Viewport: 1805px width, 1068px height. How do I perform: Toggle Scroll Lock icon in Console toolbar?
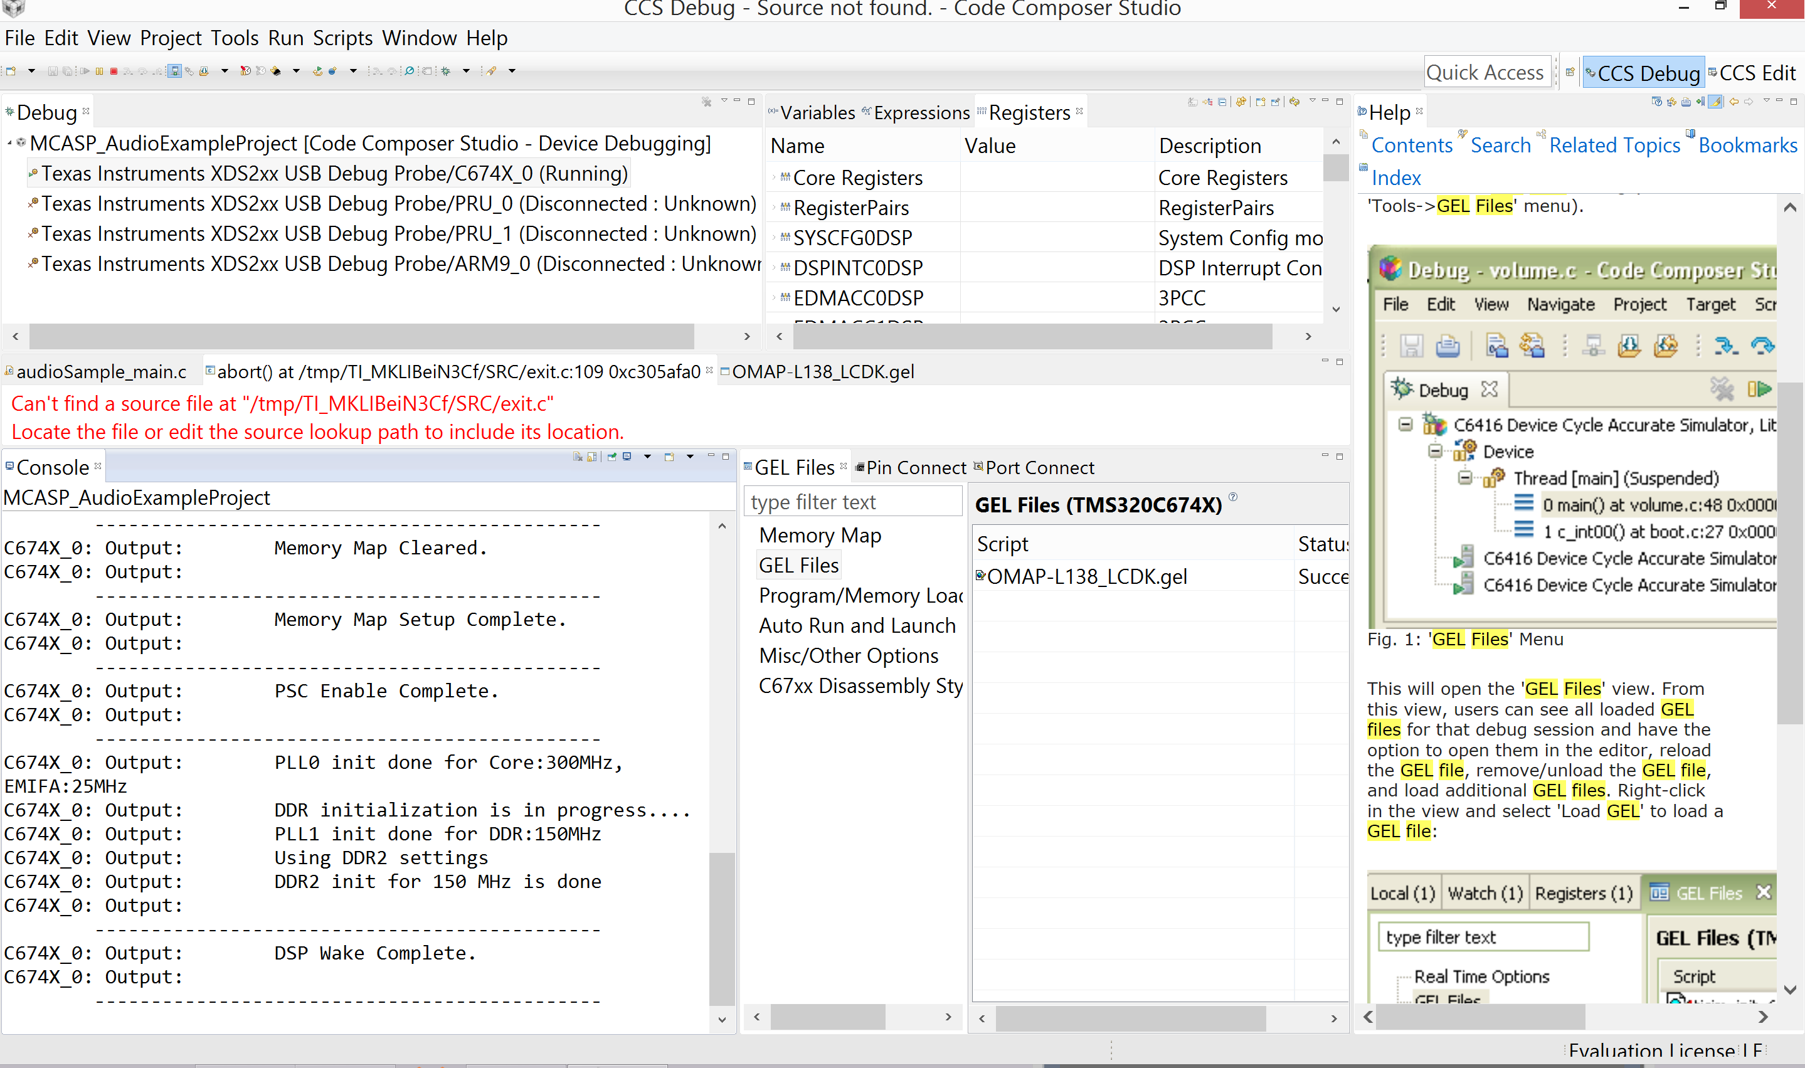592,457
